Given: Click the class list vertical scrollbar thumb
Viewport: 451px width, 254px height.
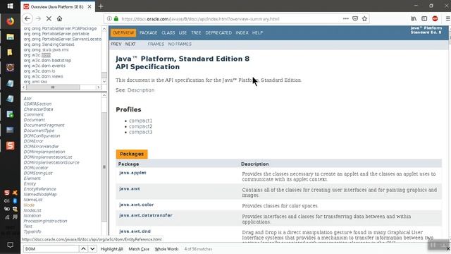Looking at the screenshot, I should click(x=104, y=167).
